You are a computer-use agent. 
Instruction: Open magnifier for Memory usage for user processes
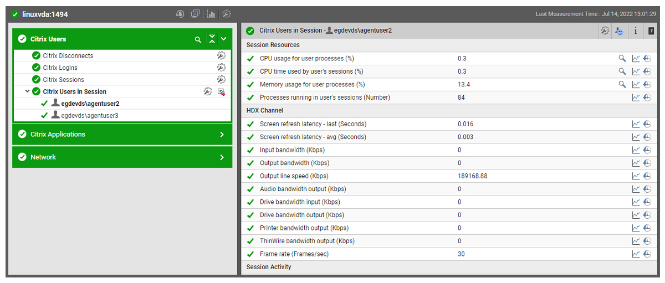pyautogui.click(x=622, y=84)
